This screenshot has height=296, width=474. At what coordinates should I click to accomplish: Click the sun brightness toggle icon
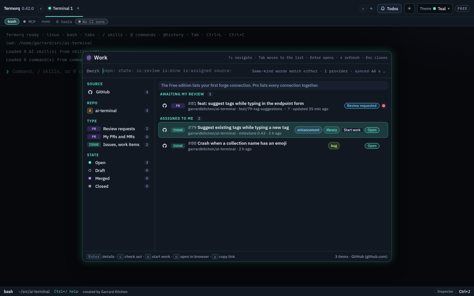click(x=409, y=9)
